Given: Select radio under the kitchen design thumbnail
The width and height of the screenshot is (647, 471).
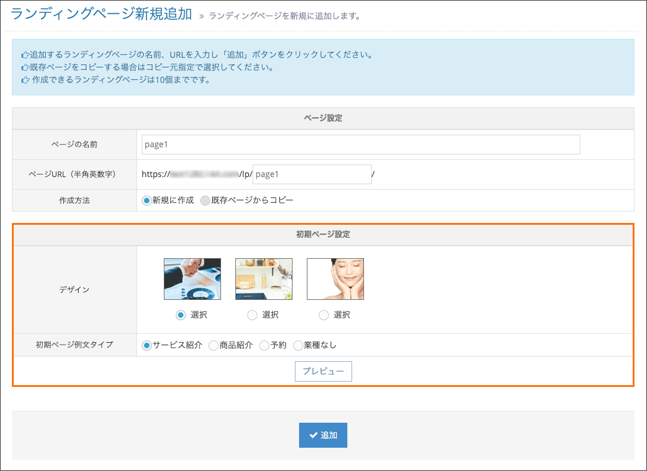Looking at the screenshot, I should (x=252, y=315).
